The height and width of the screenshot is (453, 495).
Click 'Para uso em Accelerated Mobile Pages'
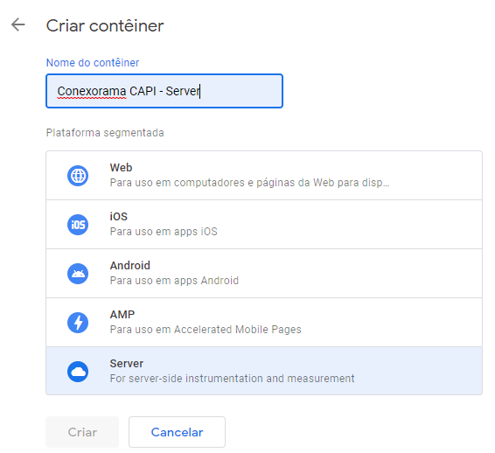pyautogui.click(x=206, y=329)
